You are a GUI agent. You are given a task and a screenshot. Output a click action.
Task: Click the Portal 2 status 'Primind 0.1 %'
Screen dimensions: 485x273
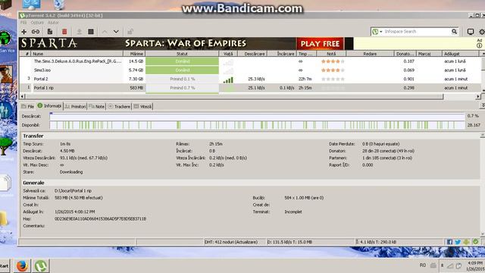click(182, 79)
